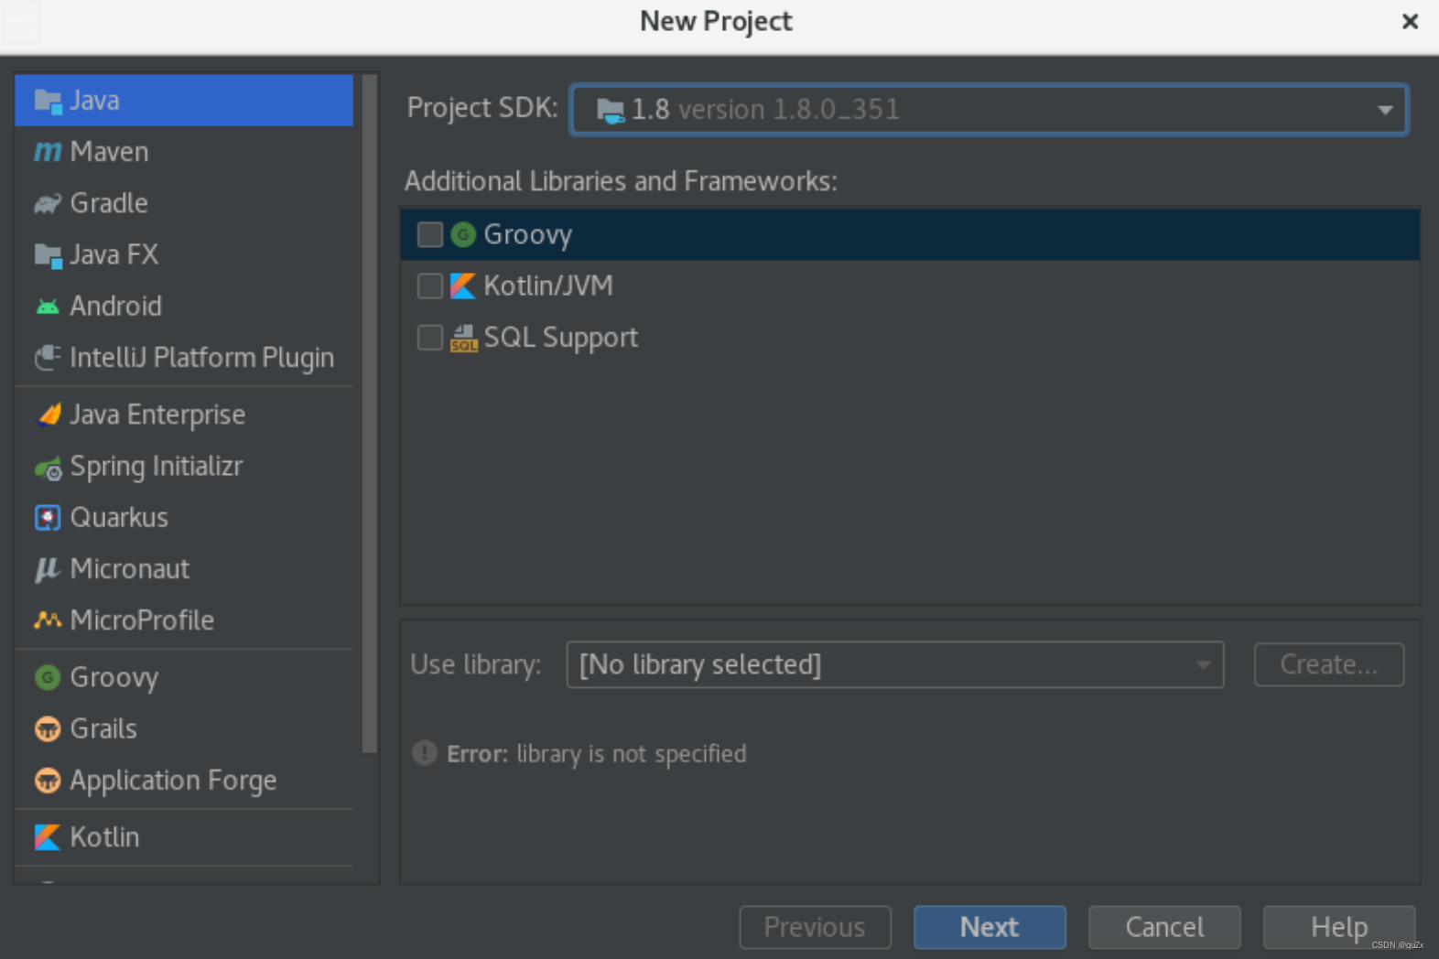Select Quarkus list entry

tap(184, 517)
